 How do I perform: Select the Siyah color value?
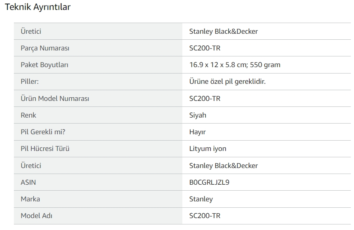coord(198,115)
